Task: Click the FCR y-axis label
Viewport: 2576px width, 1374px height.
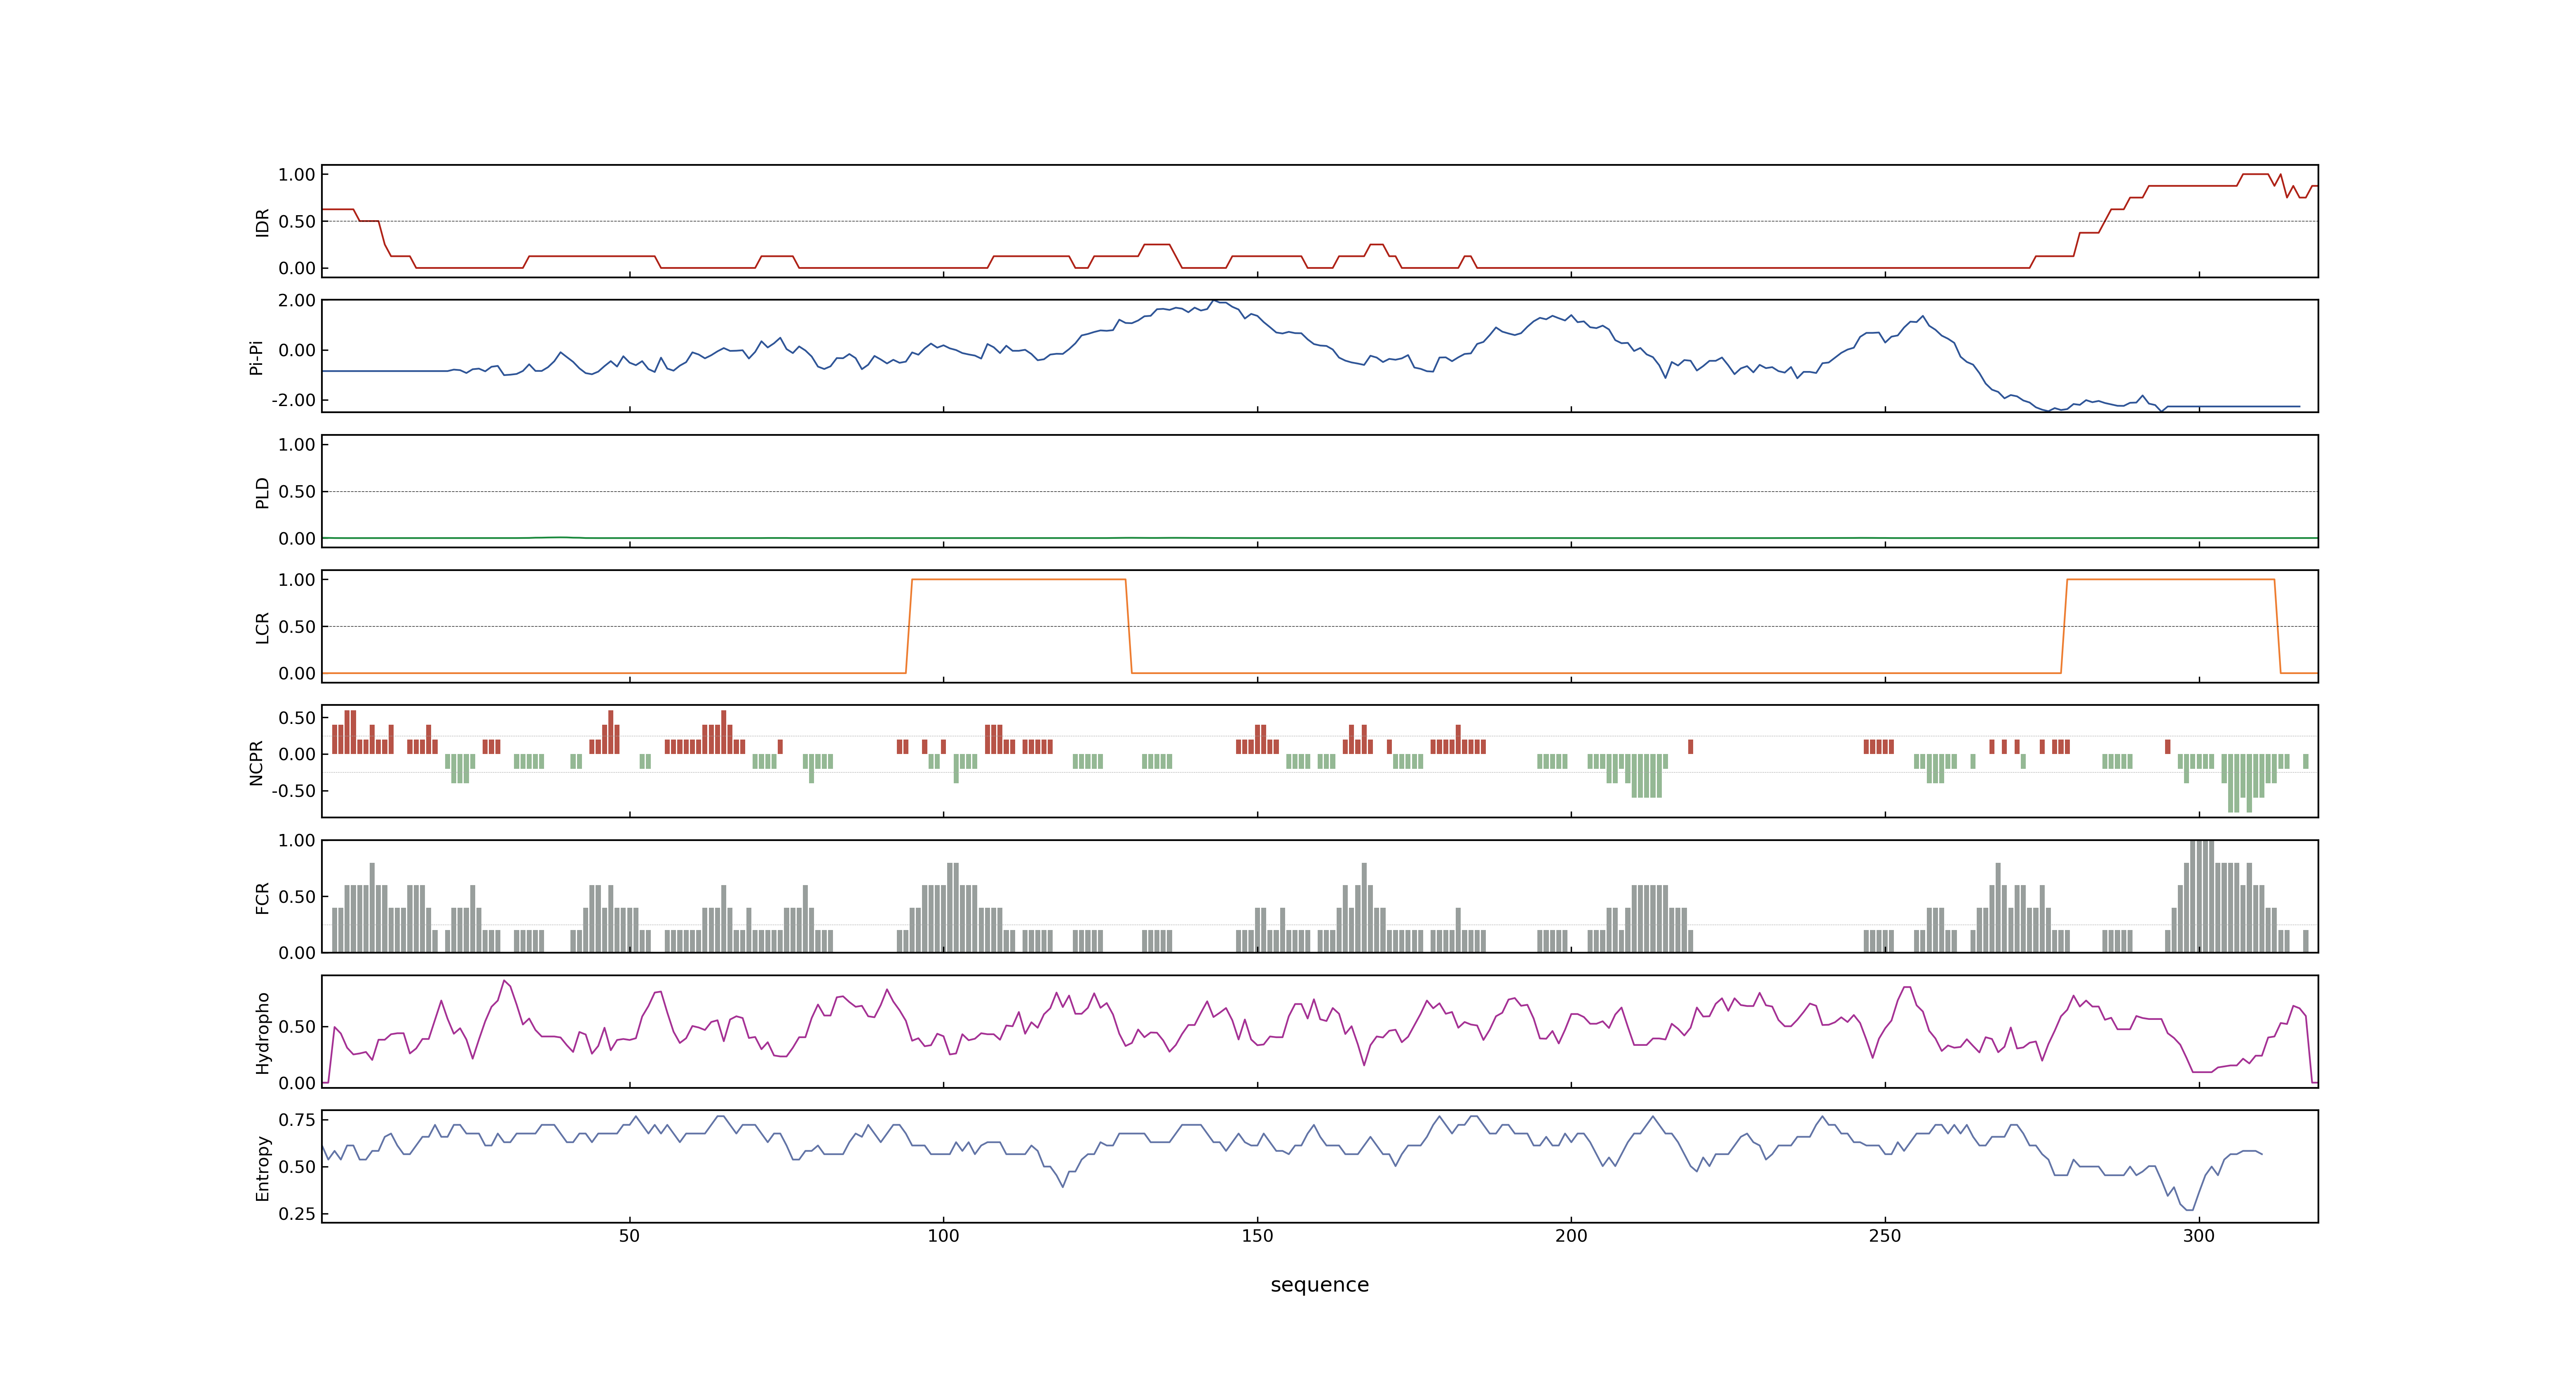Action: (262, 898)
